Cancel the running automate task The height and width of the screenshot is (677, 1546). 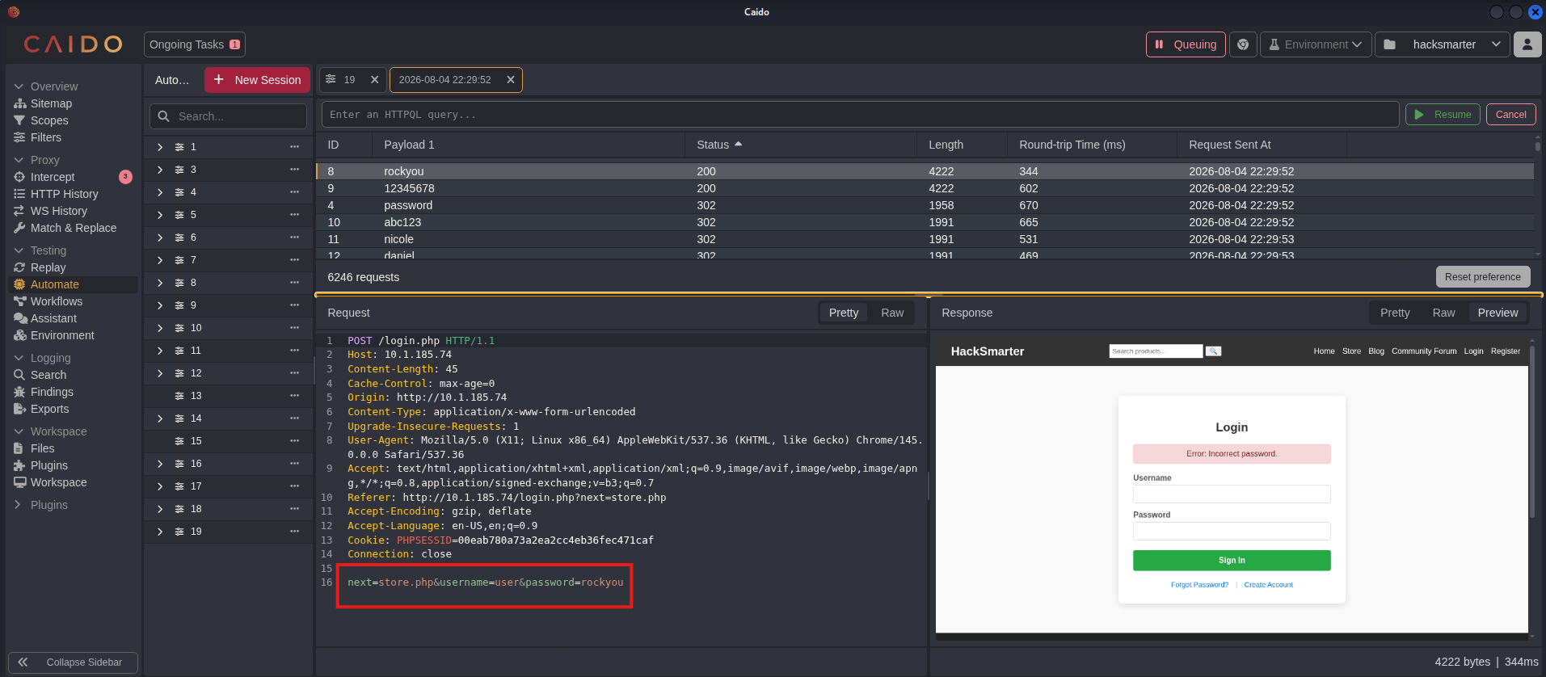[1510, 115]
